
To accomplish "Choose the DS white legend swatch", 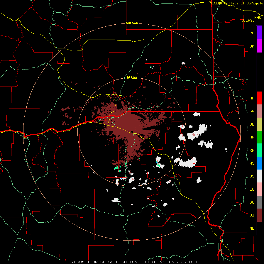I will point(259,176).
